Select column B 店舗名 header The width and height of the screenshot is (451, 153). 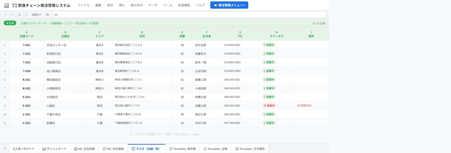(65, 34)
